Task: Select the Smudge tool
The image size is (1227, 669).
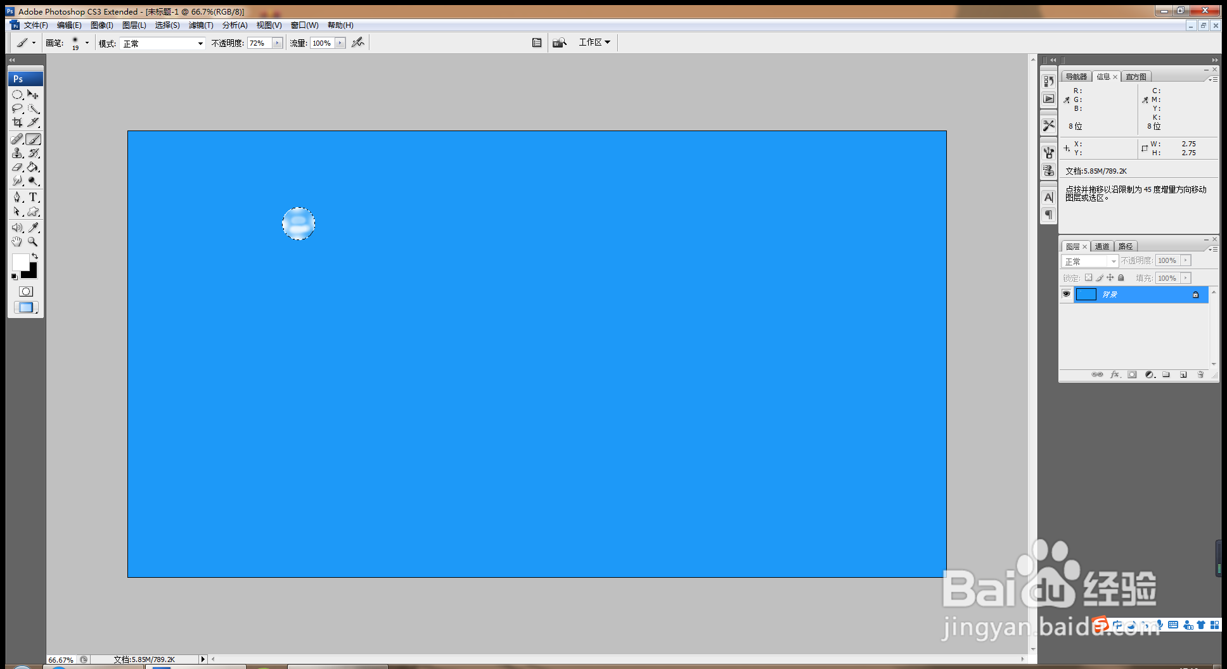Action: point(17,181)
